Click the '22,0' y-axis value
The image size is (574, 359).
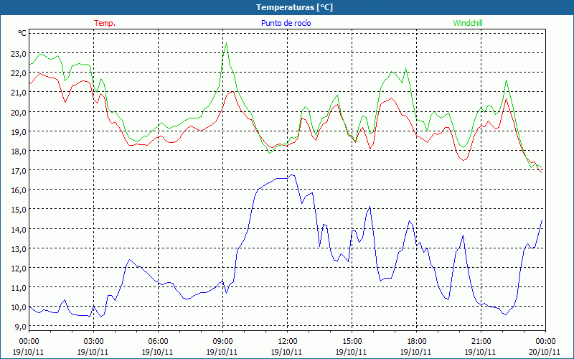pos(19,73)
